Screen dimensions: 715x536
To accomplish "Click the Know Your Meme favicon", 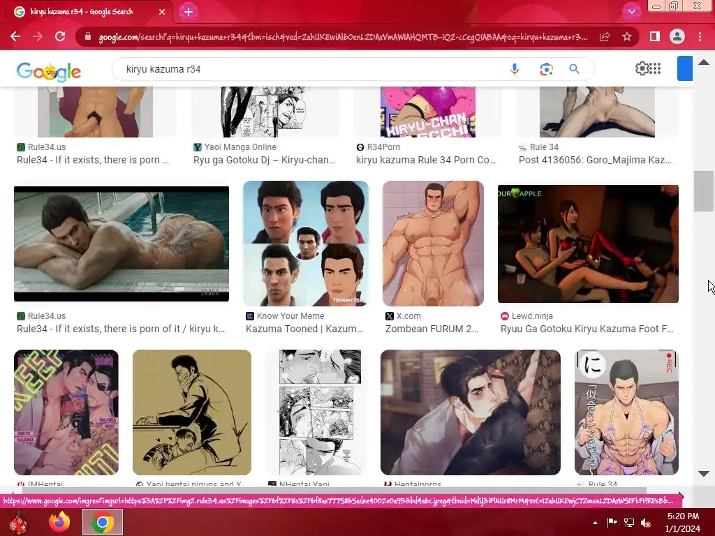I will tap(250, 316).
